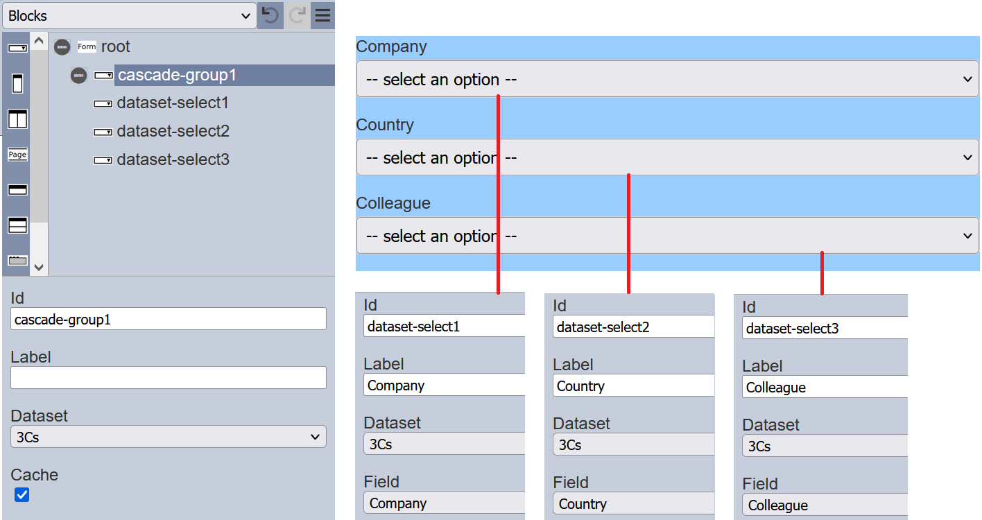Open the Company select dropdown
982x520 pixels.
[x=667, y=79]
